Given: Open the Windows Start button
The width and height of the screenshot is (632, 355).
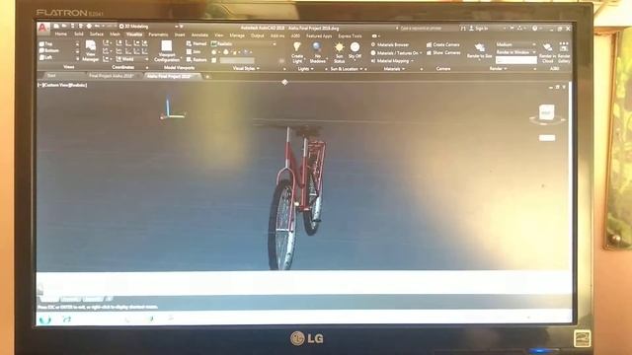Looking at the screenshot, I should [45, 319].
